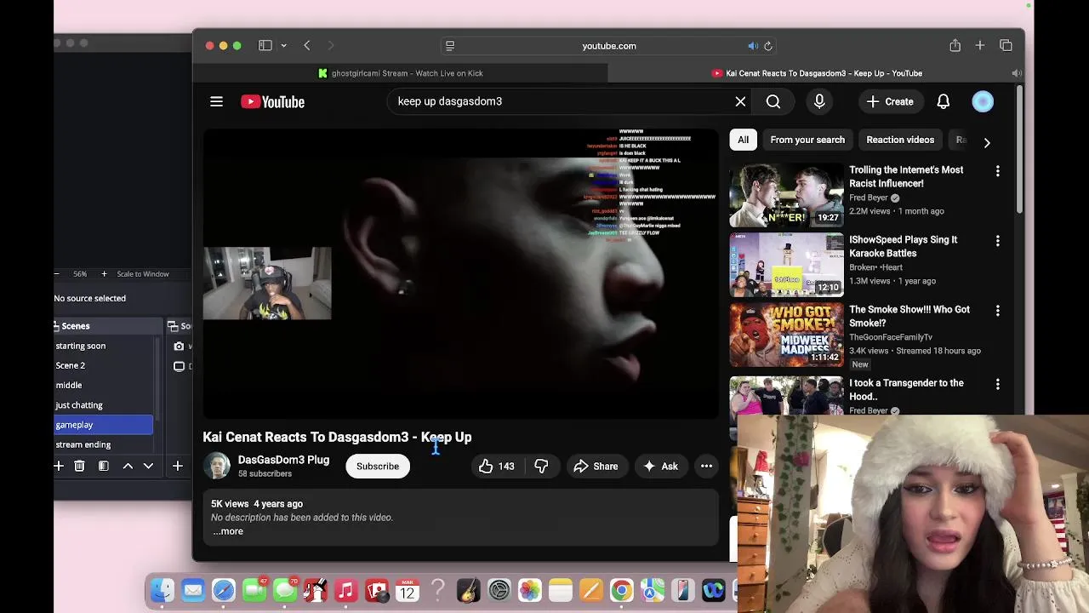
Task: Toggle Safari sidebar
Action: tap(265, 46)
